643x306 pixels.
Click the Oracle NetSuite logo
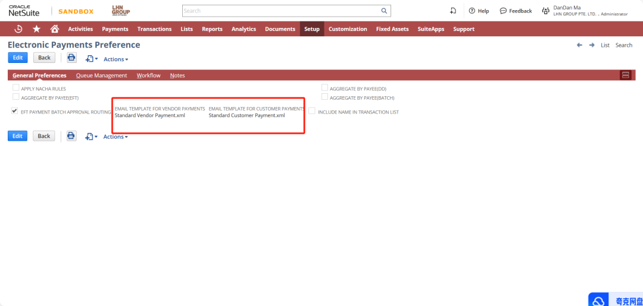pyautogui.click(x=24, y=11)
